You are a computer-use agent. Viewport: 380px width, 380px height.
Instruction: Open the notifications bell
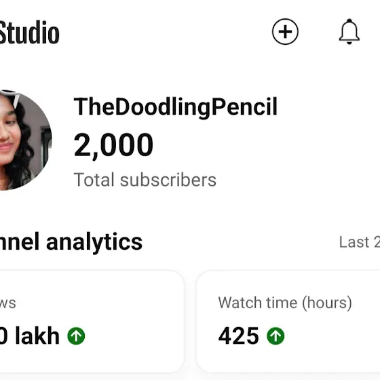(349, 31)
